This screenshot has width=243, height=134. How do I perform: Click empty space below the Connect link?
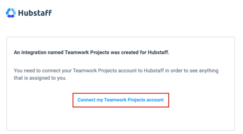pyautogui.click(x=121, y=118)
